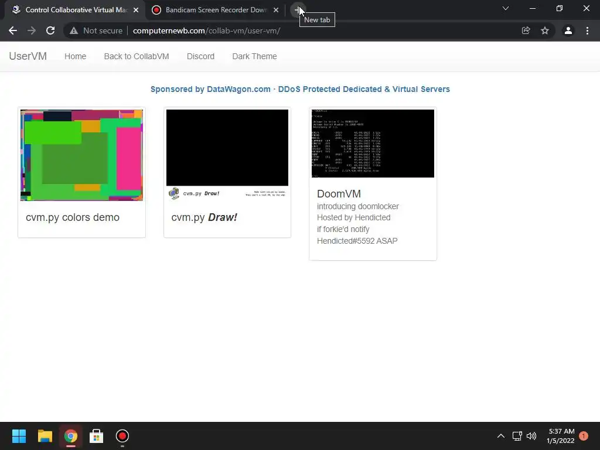The image size is (600, 450).
Task: Reload the current page
Action: 50,30
